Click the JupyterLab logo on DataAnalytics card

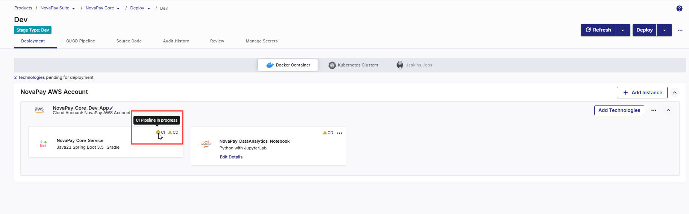tap(206, 144)
